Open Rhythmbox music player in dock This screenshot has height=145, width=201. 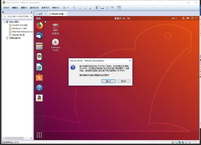39,57
